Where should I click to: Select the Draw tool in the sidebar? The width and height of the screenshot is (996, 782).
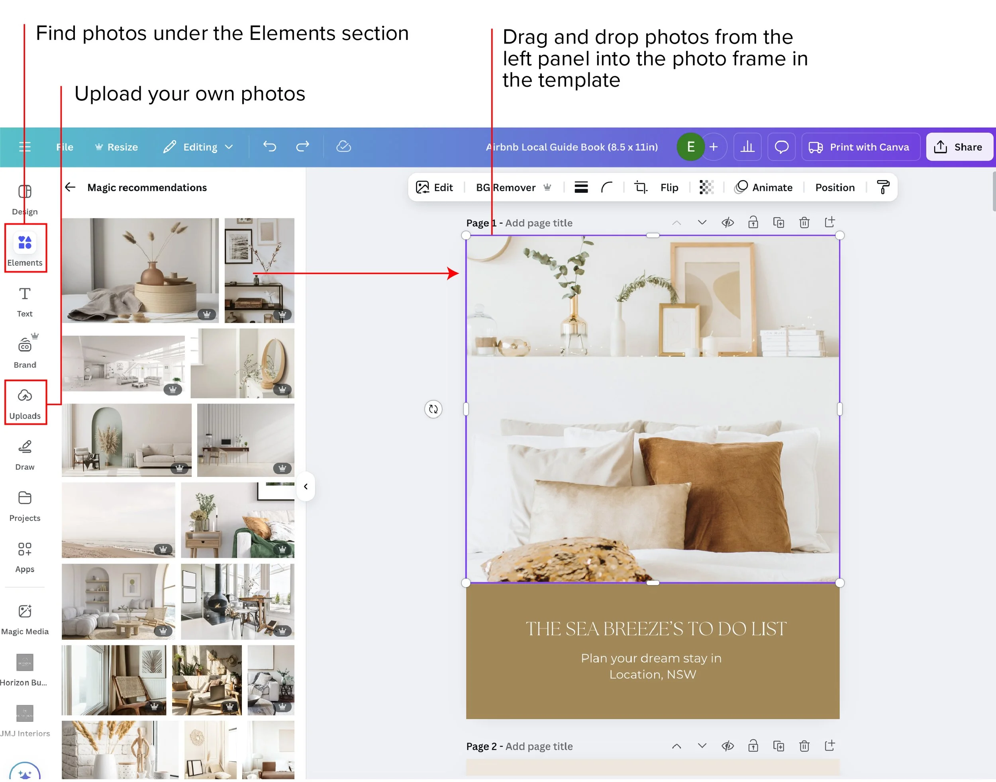click(x=25, y=454)
